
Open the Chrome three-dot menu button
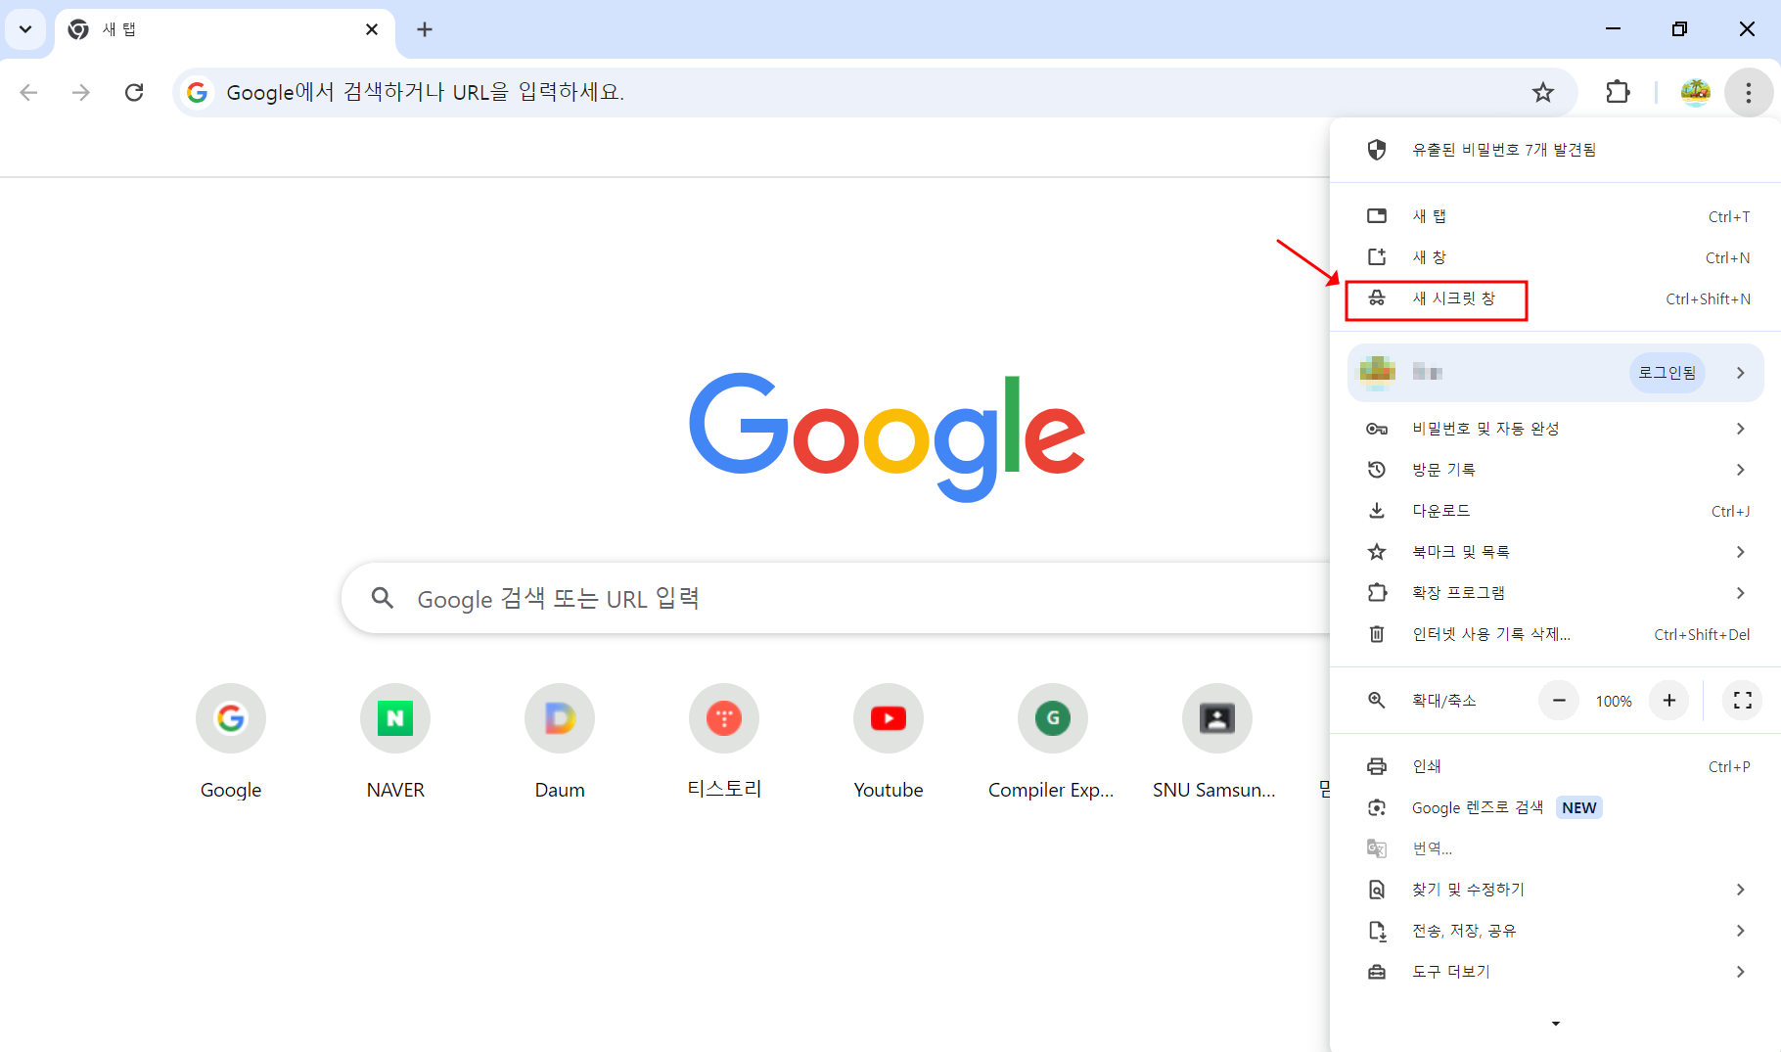pyautogui.click(x=1748, y=92)
